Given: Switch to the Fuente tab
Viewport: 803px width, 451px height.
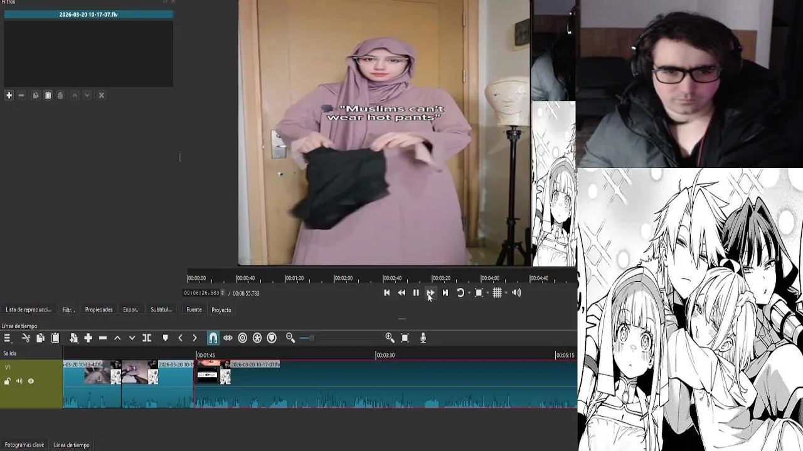Looking at the screenshot, I should coord(194,309).
